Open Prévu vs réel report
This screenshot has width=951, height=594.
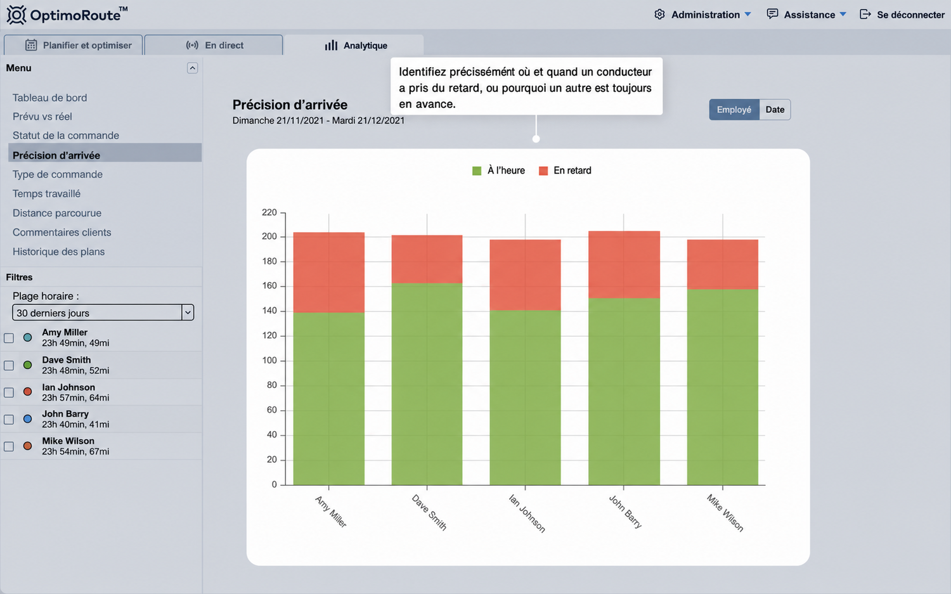click(42, 117)
